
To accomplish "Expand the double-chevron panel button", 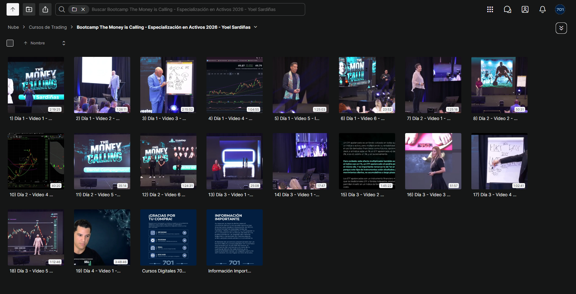I will tap(561, 28).
